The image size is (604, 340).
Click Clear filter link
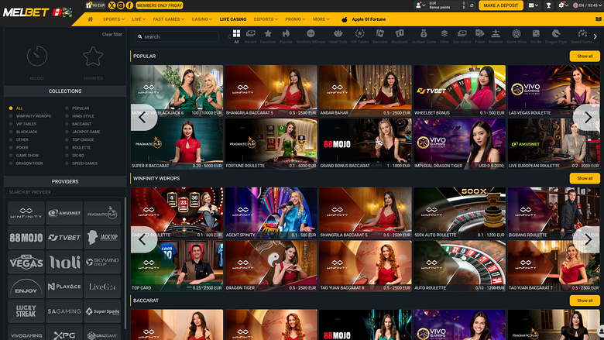(112, 34)
